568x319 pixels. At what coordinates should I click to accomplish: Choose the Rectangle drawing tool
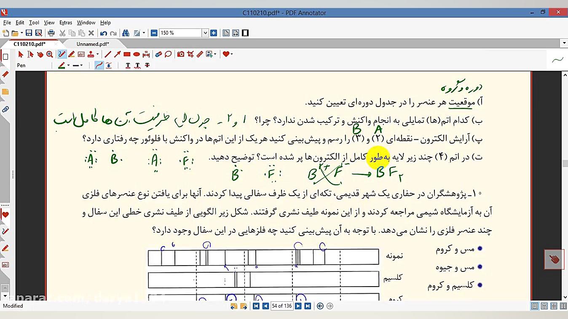click(127, 54)
